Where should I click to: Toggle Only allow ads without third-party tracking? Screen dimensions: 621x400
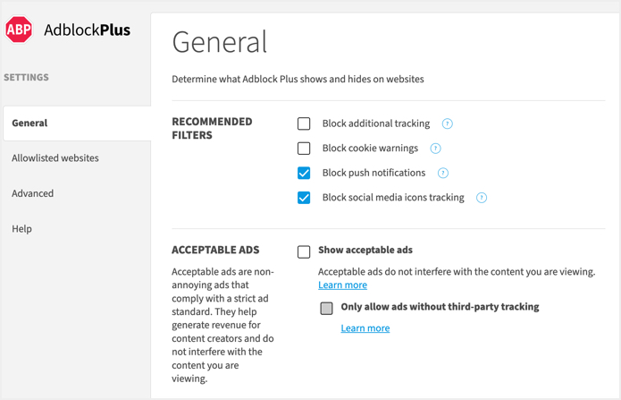point(326,308)
